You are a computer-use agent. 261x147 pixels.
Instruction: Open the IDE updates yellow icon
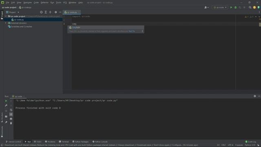[254, 7]
